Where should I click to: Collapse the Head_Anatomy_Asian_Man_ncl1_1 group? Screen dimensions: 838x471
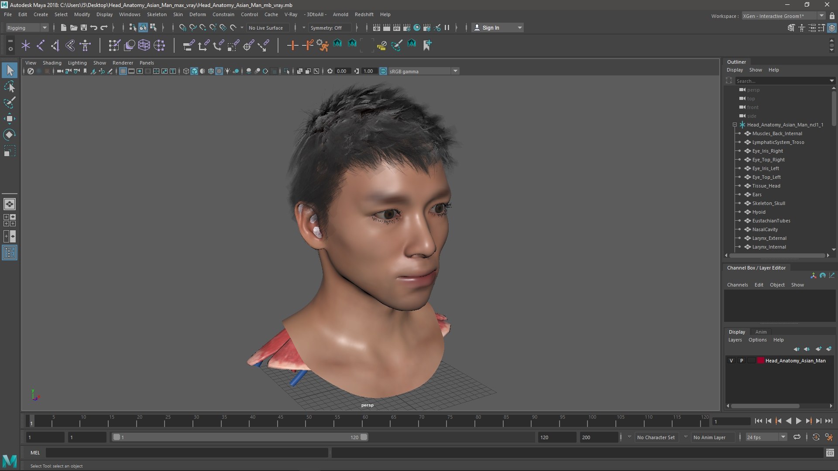735,125
